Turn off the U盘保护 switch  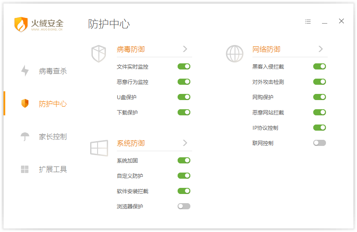pyautogui.click(x=184, y=97)
